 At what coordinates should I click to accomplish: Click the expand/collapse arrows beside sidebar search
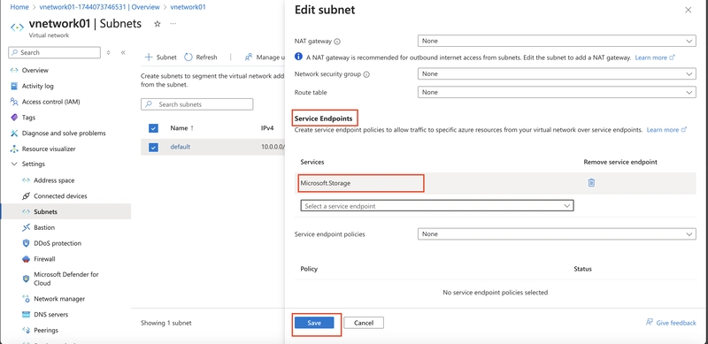pos(108,52)
